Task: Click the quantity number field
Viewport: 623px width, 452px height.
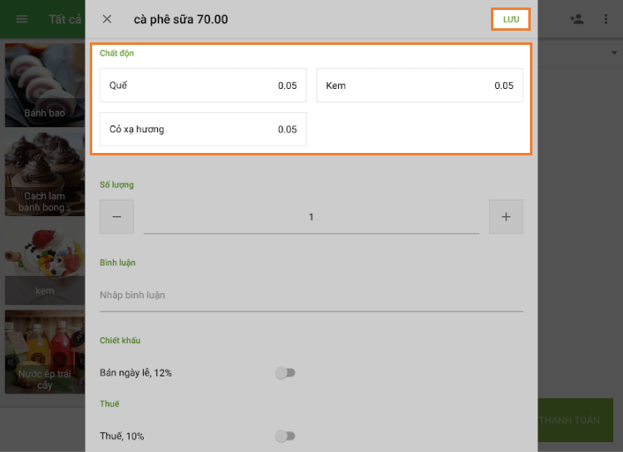Action: pyautogui.click(x=311, y=217)
